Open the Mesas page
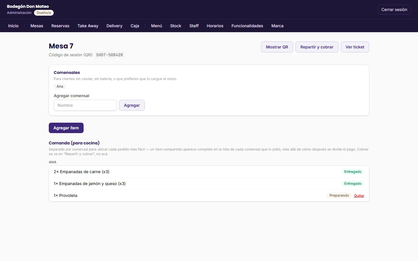 tap(37, 26)
